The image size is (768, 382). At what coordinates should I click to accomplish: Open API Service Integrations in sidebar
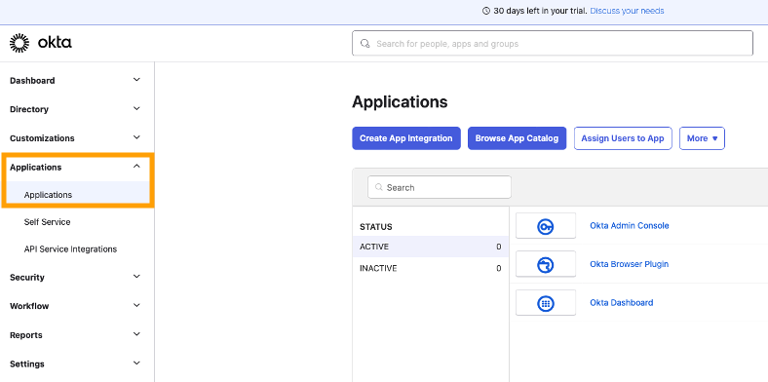pyautogui.click(x=70, y=249)
